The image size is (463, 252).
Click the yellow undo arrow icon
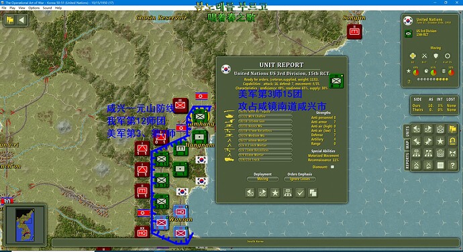click(452, 141)
